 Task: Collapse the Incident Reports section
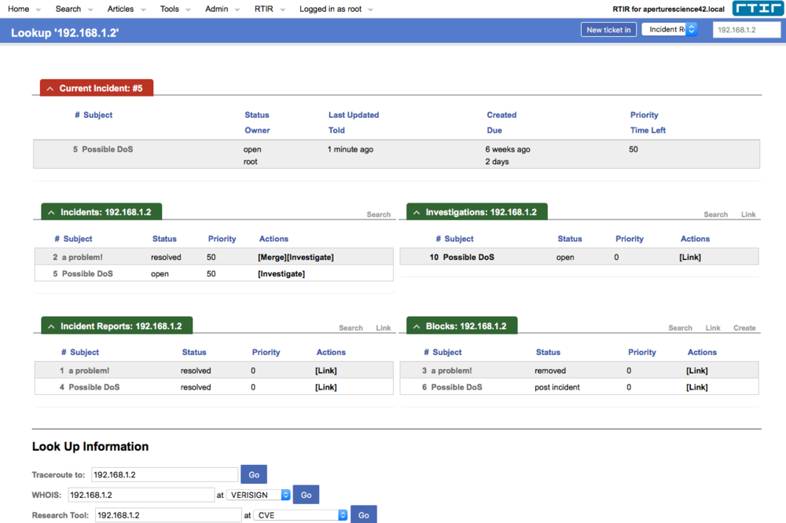[51, 327]
